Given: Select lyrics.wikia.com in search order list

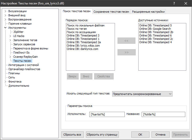Looking at the screenshot, I should point(83,46).
